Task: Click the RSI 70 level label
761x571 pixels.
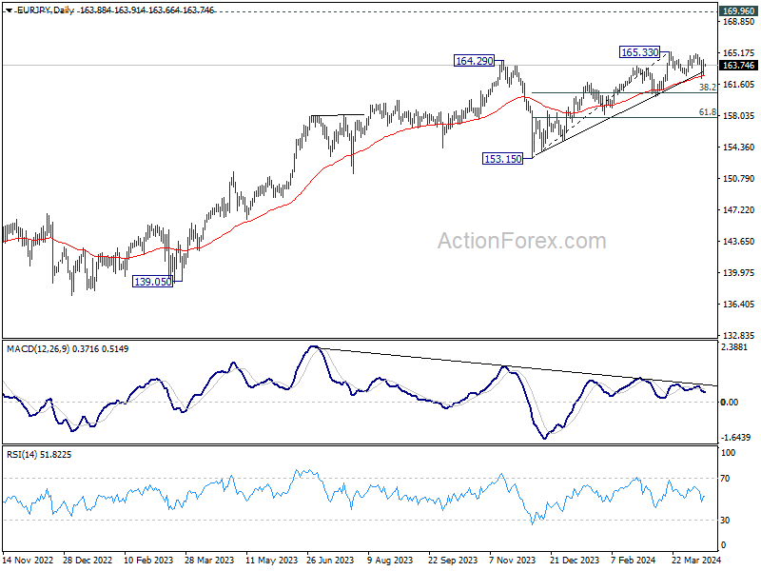Action: click(725, 479)
